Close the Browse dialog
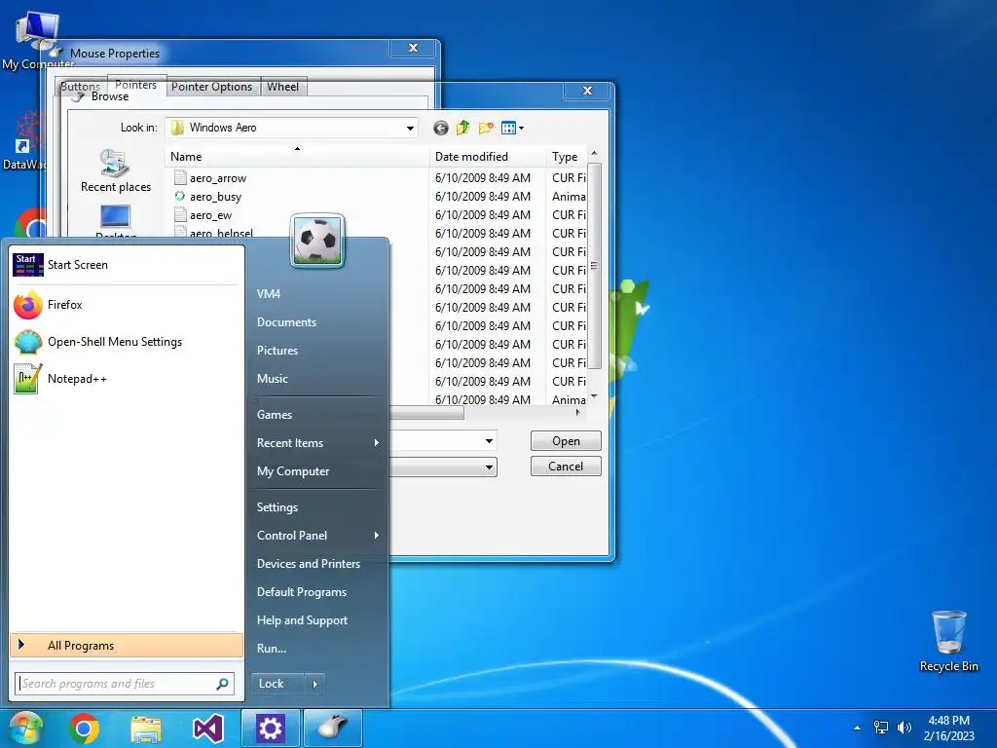This screenshot has height=748, width=997. 587,91
